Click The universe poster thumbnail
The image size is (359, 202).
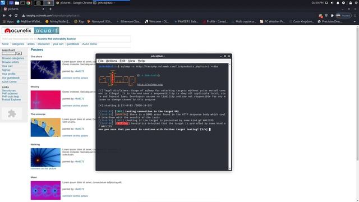pyautogui.click(x=45, y=127)
